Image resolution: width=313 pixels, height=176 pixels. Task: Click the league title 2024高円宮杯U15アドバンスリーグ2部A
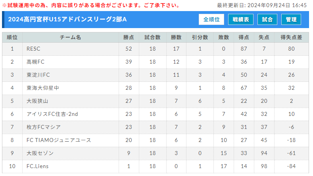67,19
